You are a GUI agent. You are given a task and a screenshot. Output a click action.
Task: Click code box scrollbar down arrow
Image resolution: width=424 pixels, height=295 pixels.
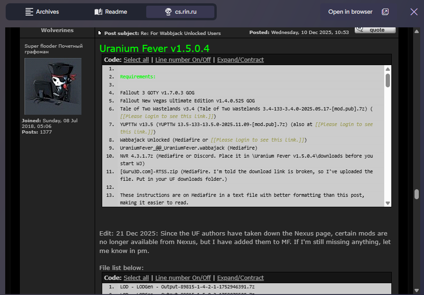(x=388, y=203)
